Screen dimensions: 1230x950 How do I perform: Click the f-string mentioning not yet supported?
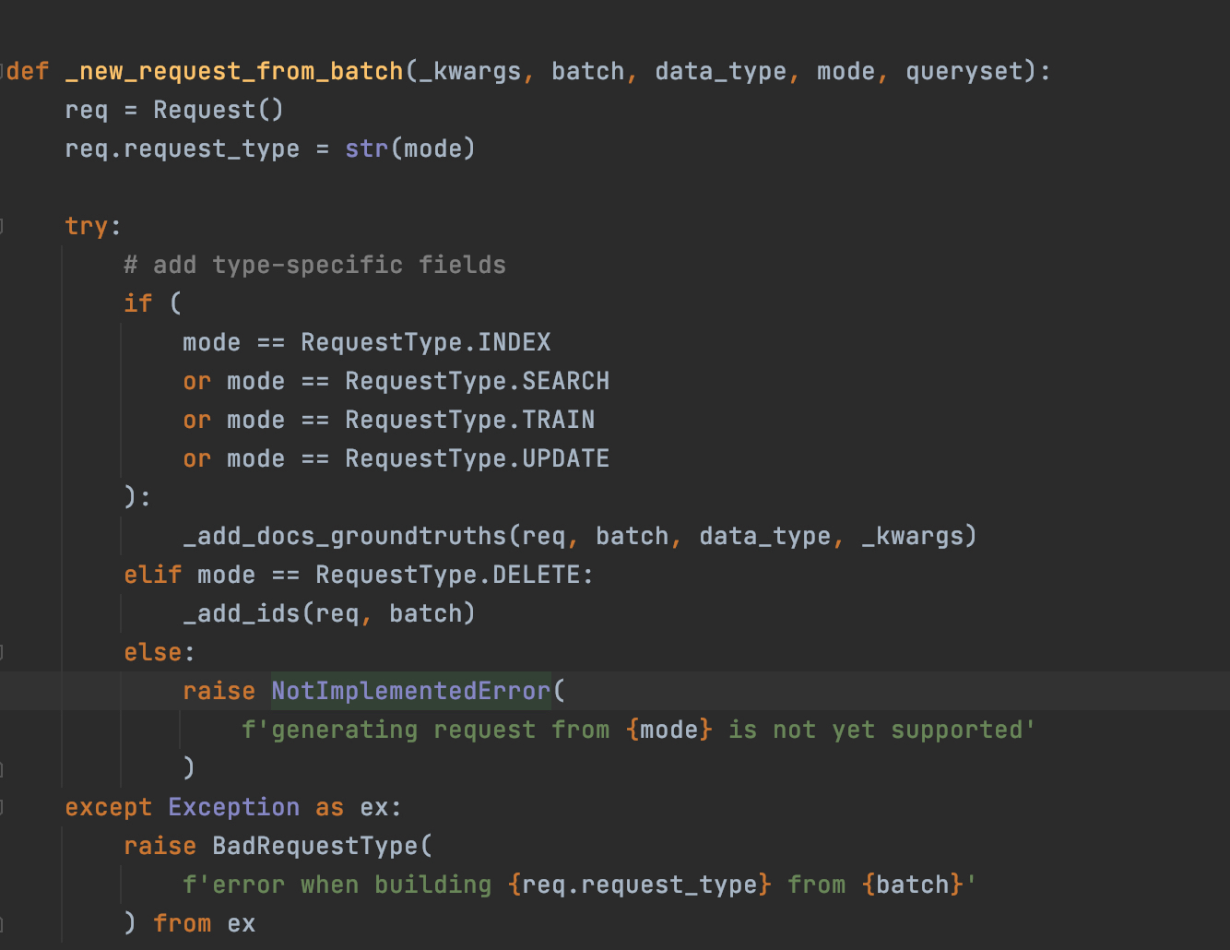pos(636,729)
